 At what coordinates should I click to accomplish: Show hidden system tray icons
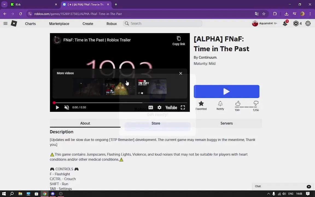pos(269,194)
